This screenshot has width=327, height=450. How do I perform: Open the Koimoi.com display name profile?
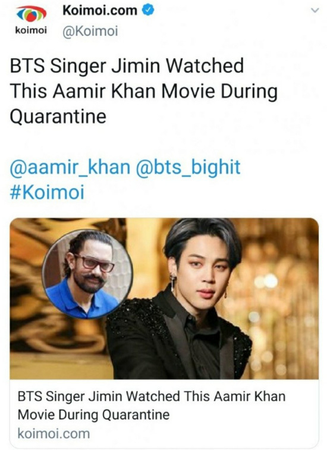100,11
